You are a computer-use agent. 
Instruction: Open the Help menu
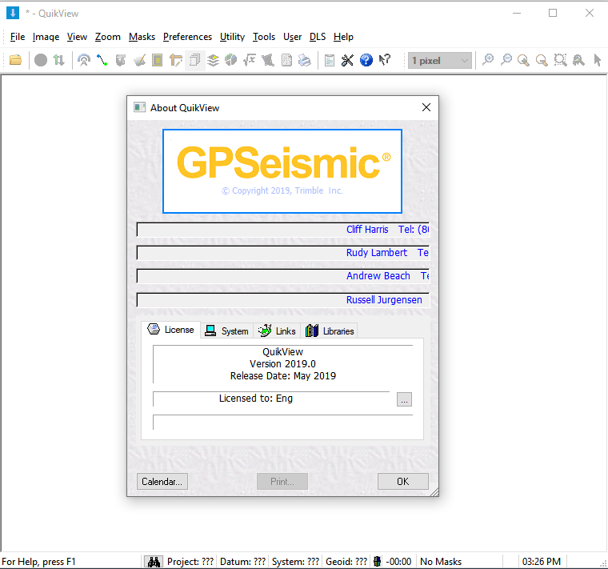tap(343, 37)
